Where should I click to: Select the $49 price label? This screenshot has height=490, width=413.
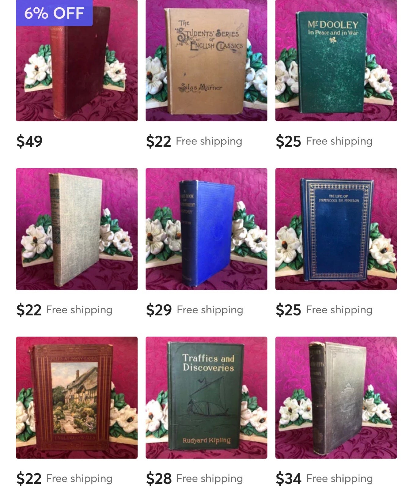(29, 141)
